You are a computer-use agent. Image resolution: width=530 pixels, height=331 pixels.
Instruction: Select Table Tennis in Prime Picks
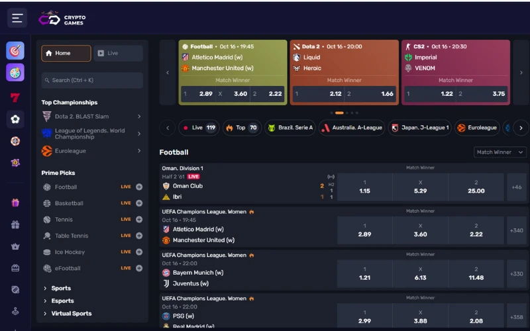[x=72, y=236]
